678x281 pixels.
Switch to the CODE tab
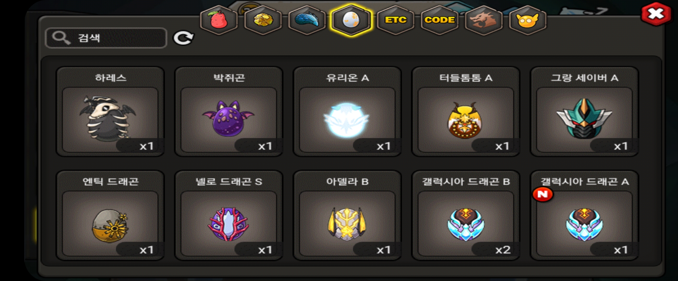click(439, 20)
